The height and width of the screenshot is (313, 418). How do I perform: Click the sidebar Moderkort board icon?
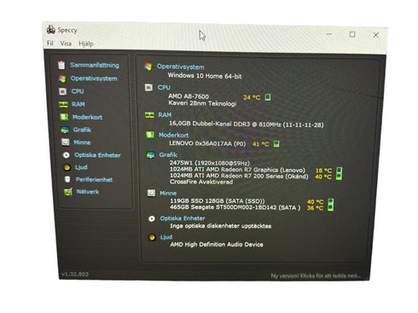click(x=64, y=117)
